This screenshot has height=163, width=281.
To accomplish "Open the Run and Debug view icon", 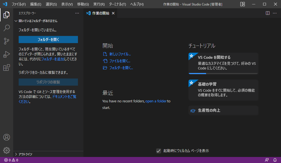I will [x=7, y=54].
